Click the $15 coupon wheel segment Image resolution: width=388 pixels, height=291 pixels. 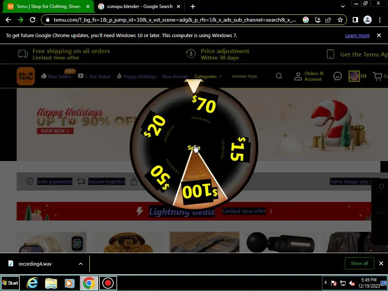point(239,149)
